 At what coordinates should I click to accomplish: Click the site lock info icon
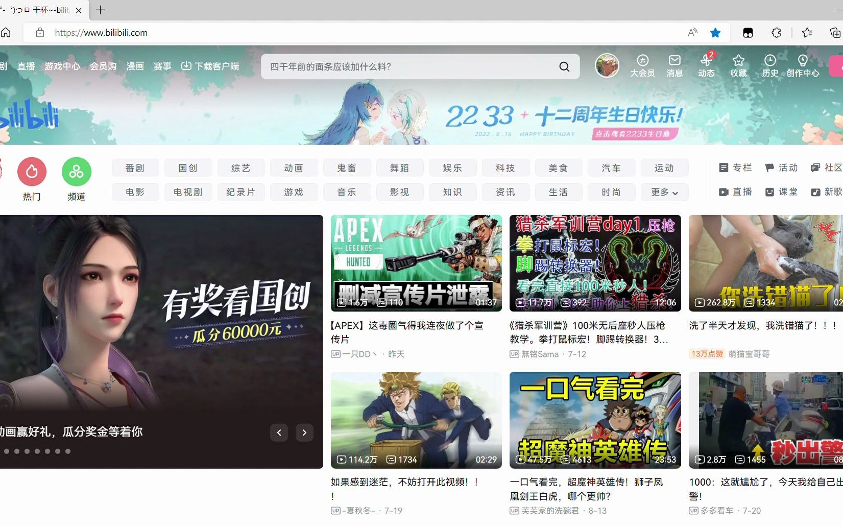tap(40, 33)
